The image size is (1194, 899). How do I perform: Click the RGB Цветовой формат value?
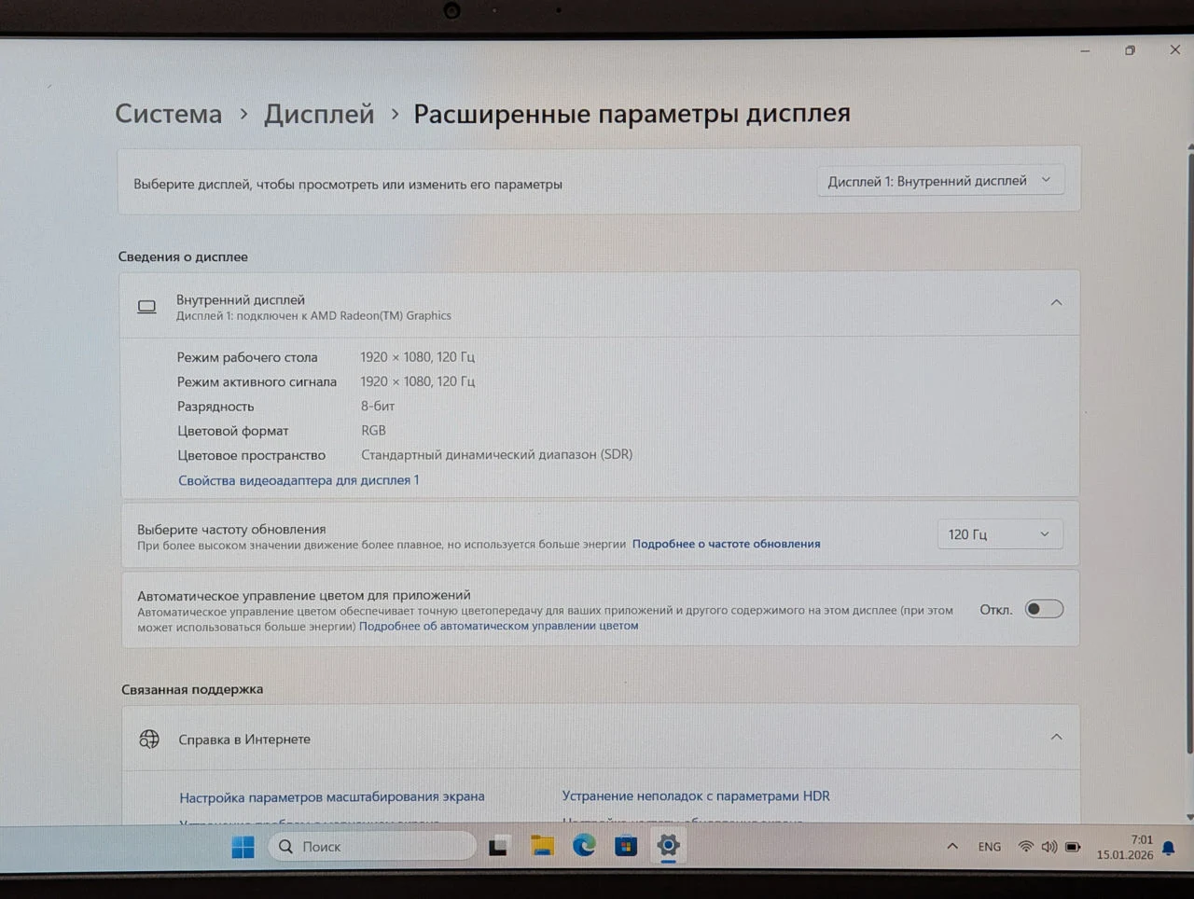(x=373, y=430)
